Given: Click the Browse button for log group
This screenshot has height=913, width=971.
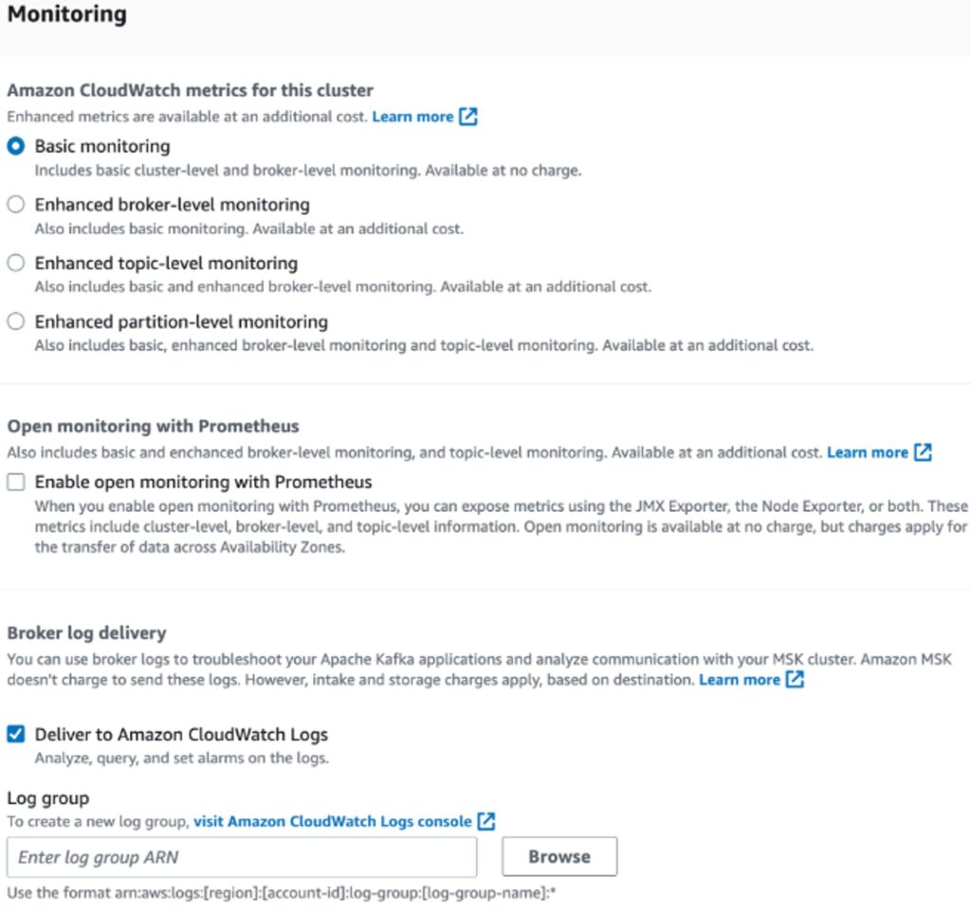Looking at the screenshot, I should point(559,857).
